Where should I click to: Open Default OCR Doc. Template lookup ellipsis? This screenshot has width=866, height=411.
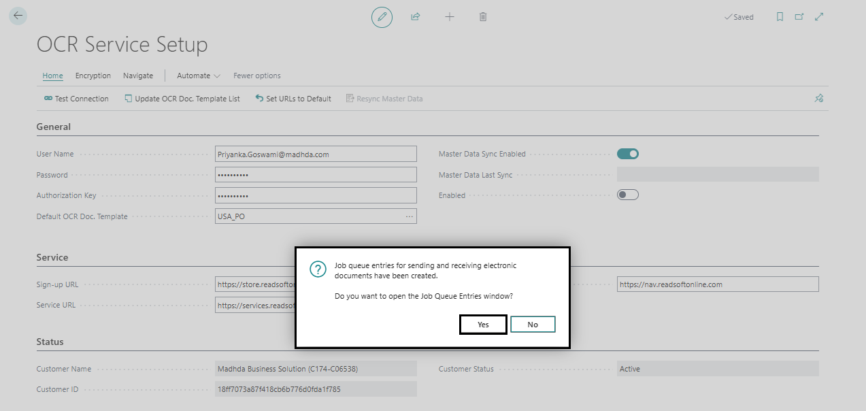coord(410,216)
